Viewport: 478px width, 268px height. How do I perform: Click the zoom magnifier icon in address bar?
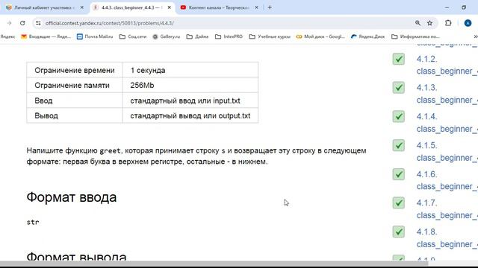click(x=418, y=23)
